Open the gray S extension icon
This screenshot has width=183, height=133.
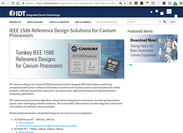pos(170,3)
